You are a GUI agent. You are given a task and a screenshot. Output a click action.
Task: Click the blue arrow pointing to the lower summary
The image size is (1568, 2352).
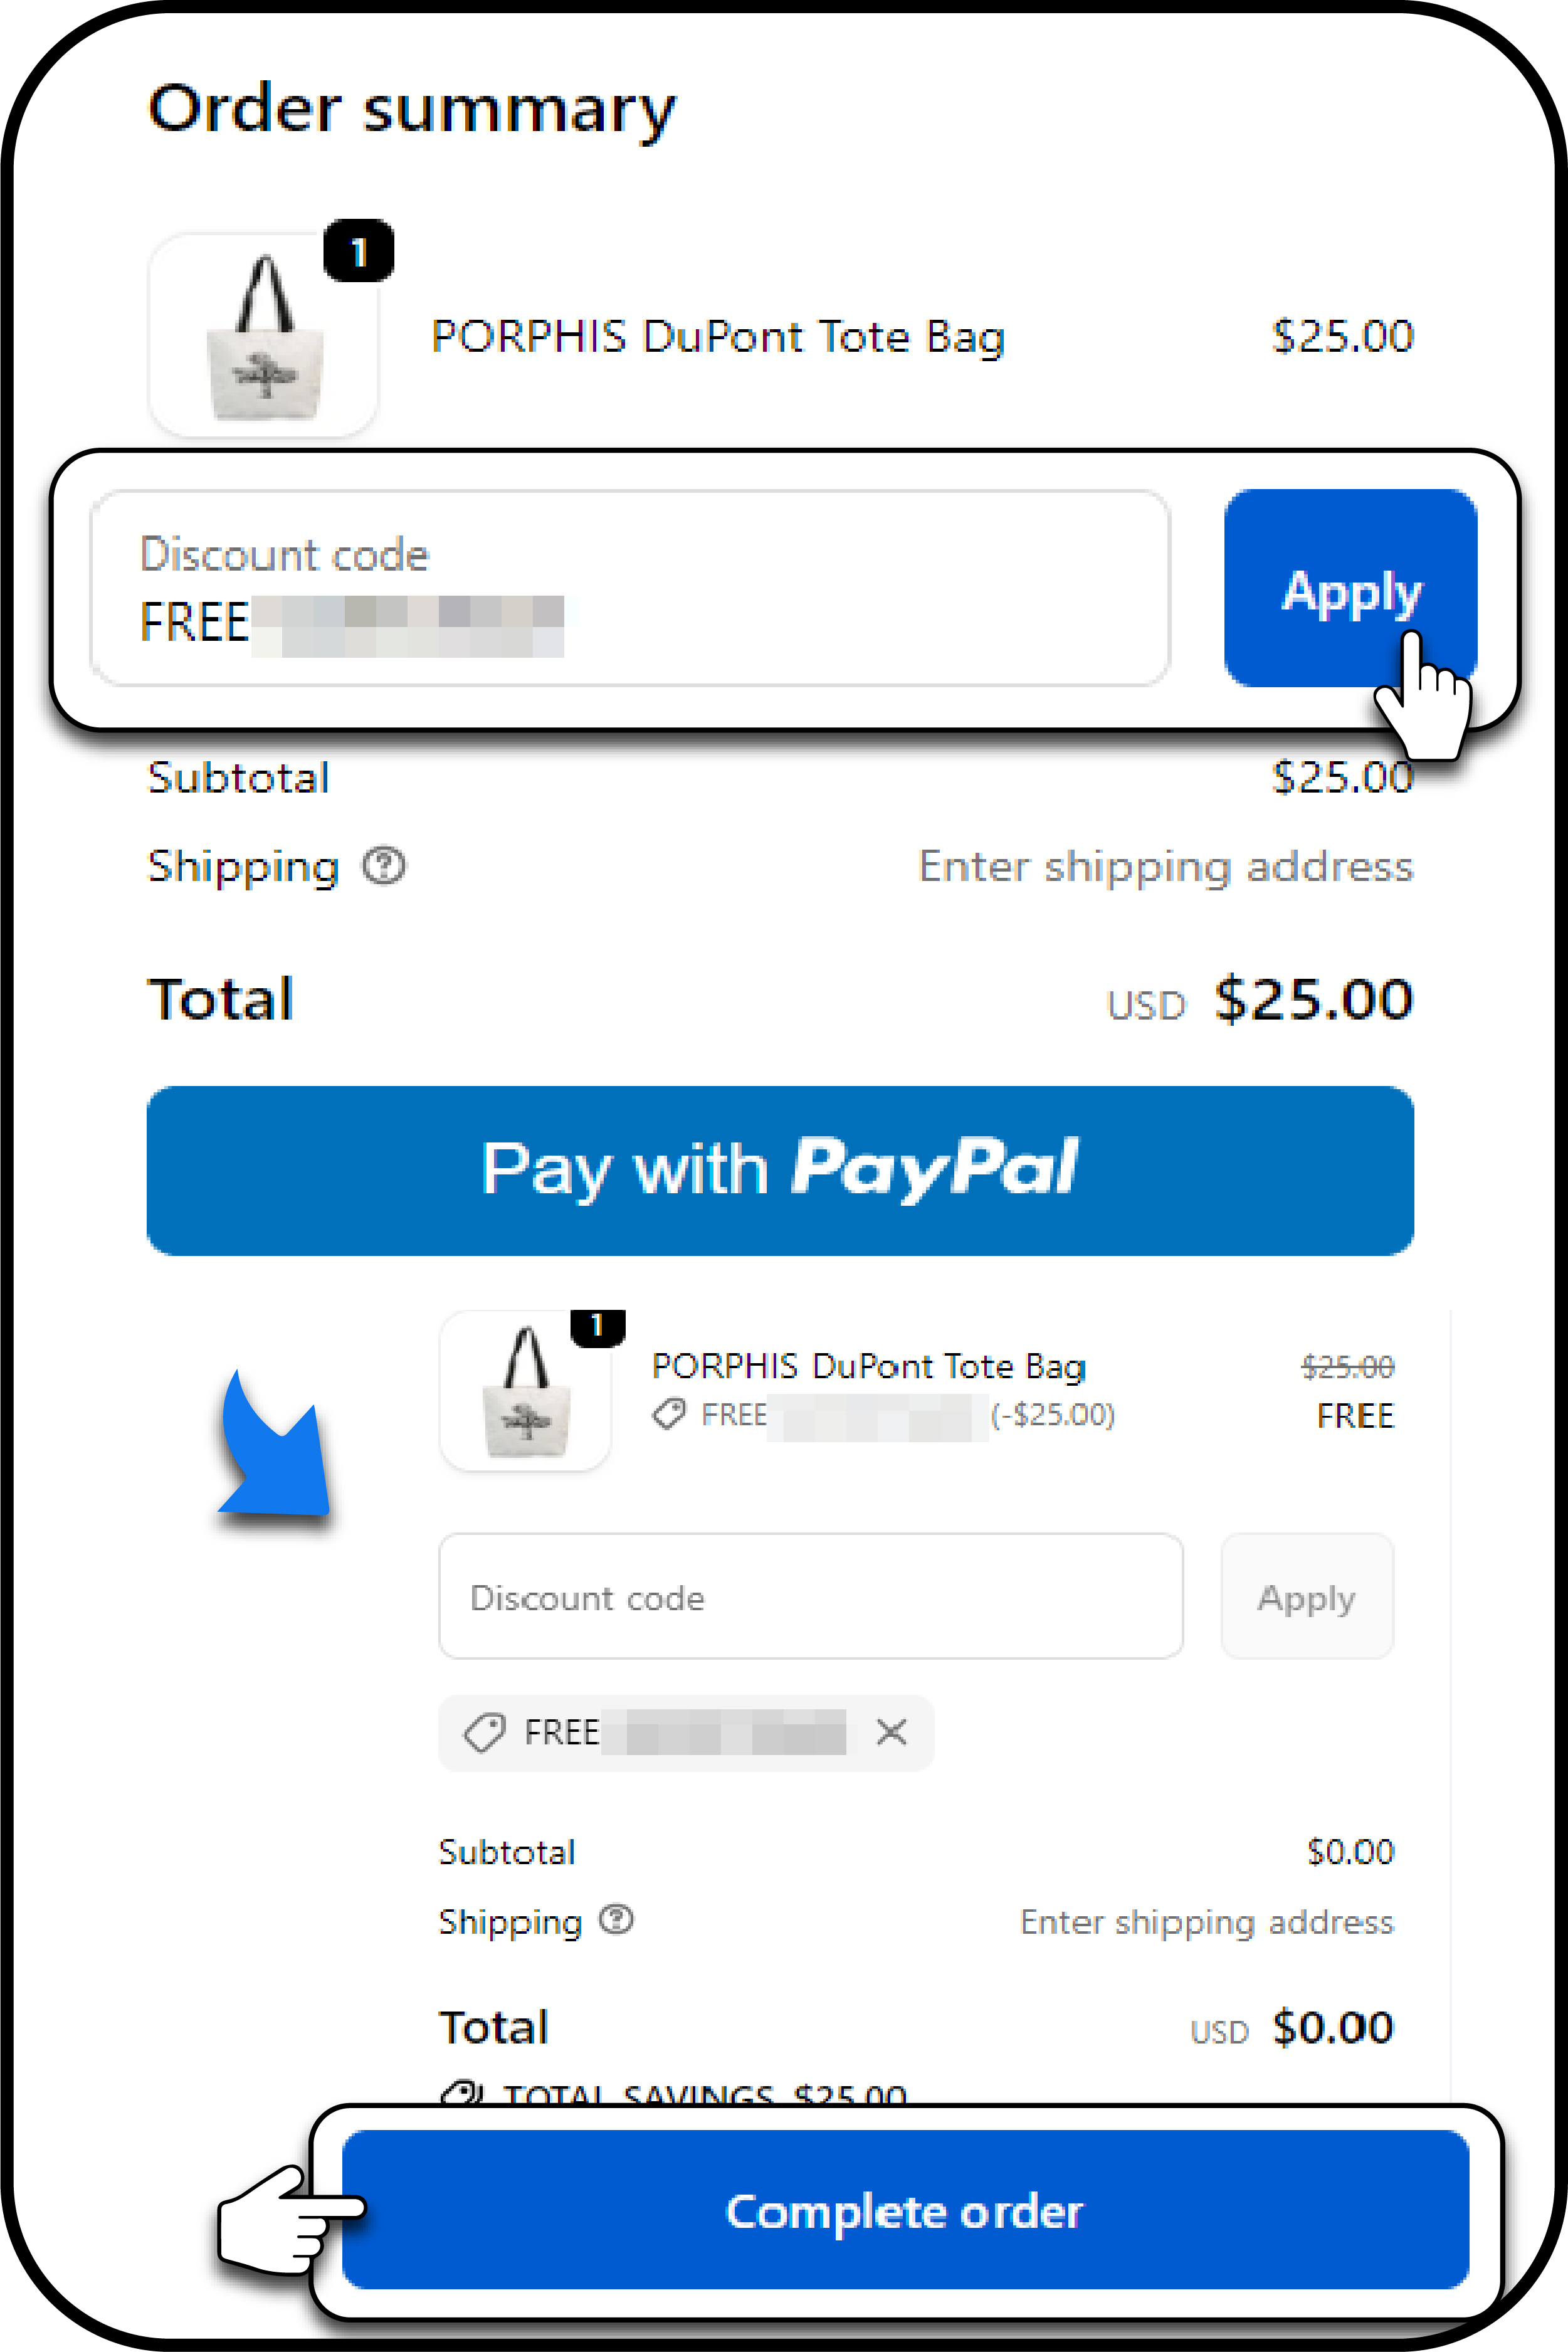coord(275,1447)
